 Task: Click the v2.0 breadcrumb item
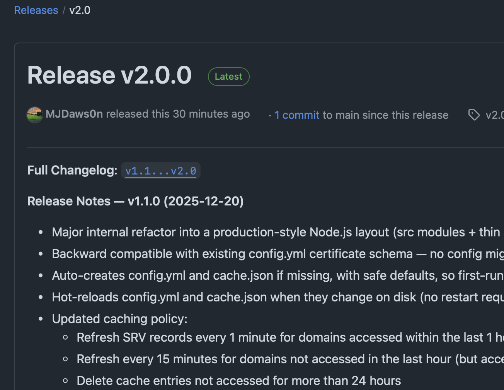pyautogui.click(x=80, y=10)
